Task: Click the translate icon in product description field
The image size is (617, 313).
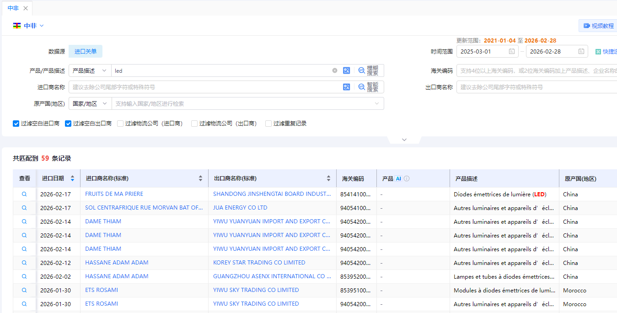Action: point(346,70)
